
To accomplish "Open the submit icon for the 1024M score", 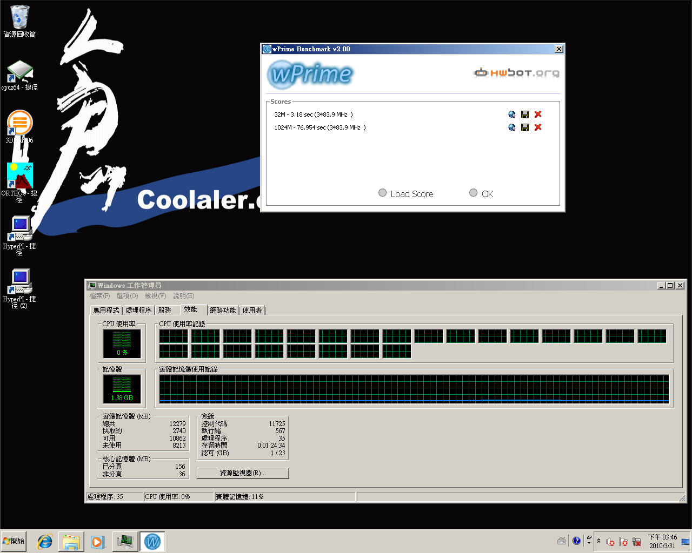I will (x=511, y=127).
